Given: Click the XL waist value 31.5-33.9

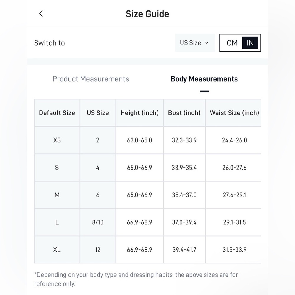Looking at the screenshot, I should point(235,250).
